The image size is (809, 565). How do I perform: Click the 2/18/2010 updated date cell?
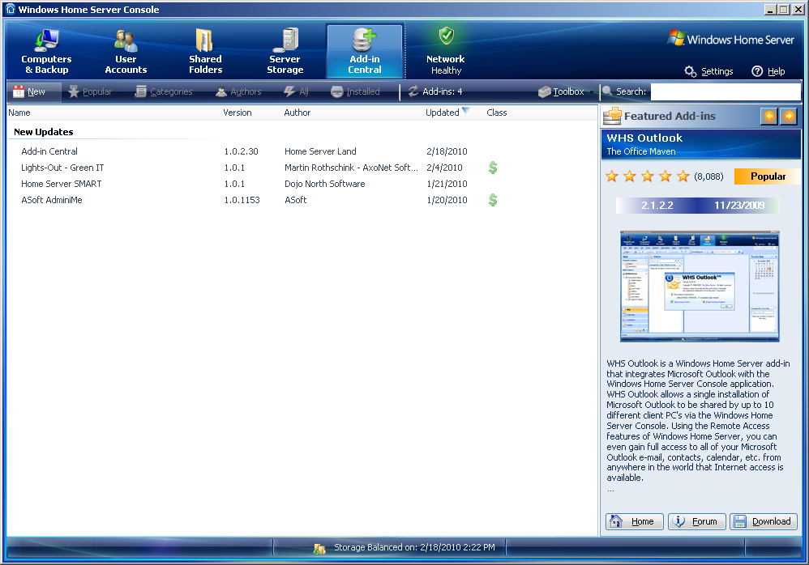tap(447, 151)
